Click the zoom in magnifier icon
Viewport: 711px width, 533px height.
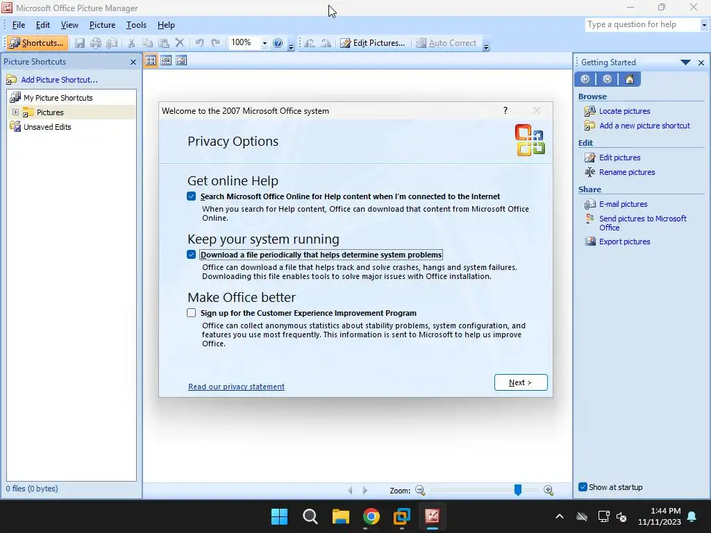pos(549,491)
